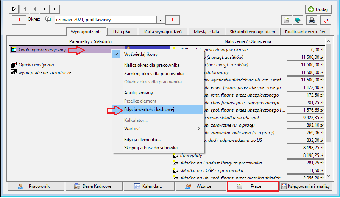Screen dimensions: 340x198
Task: Click the value field 832,00 zł
Action: point(306,140)
